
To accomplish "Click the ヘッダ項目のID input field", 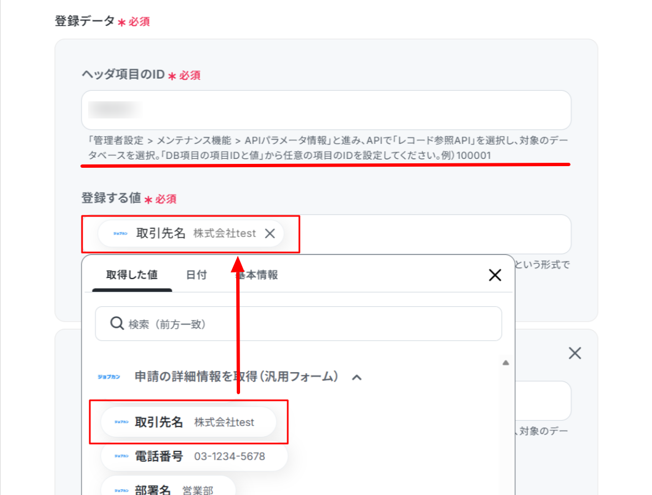I will pyautogui.click(x=326, y=110).
